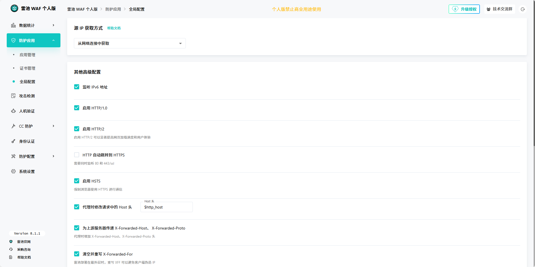
Task: Click 全局配置 breadcrumb text
Action: [137, 9]
